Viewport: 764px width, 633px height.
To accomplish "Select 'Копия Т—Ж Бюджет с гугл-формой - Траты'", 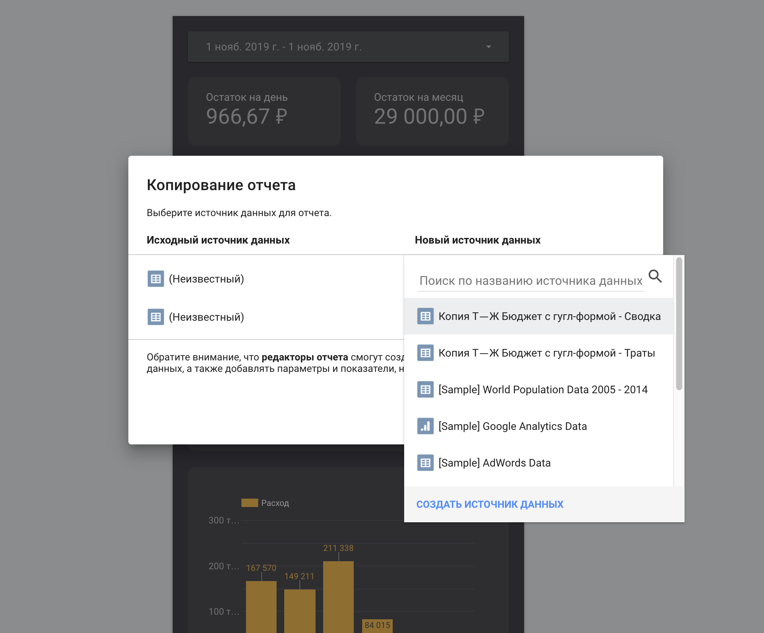I will (539, 353).
